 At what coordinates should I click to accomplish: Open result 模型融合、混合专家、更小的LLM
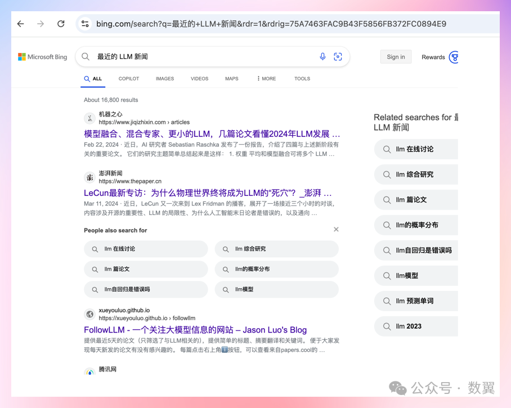coord(212,134)
